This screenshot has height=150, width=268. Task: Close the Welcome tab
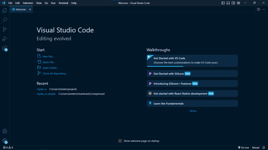click(x=30, y=9)
